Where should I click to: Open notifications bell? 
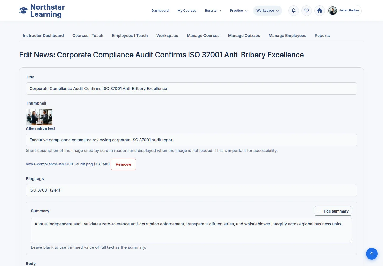pyautogui.click(x=294, y=11)
